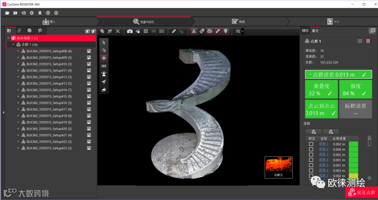Click the 强度 84 % tile

click(x=356, y=90)
